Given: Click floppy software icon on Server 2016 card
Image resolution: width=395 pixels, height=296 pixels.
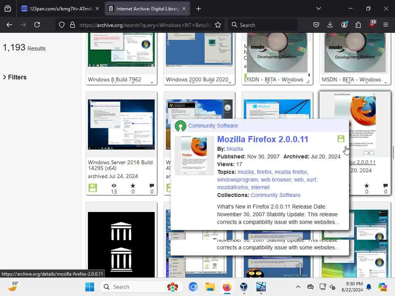Looking at the screenshot, I should click(93, 188).
